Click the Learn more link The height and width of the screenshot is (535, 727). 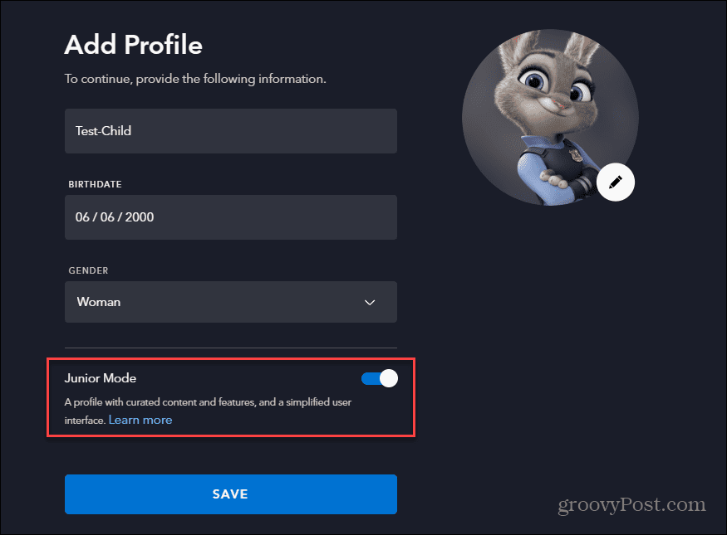click(140, 420)
